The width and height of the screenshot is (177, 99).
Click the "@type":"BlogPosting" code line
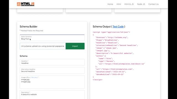point(107,40)
